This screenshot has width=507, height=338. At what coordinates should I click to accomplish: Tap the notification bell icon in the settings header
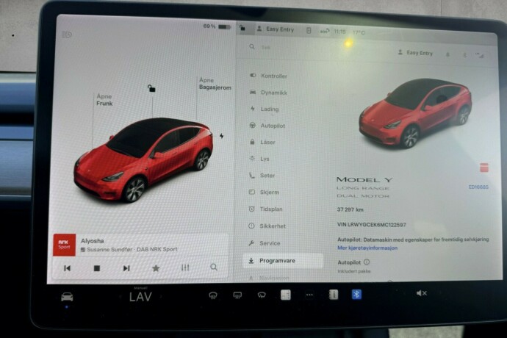click(x=447, y=54)
